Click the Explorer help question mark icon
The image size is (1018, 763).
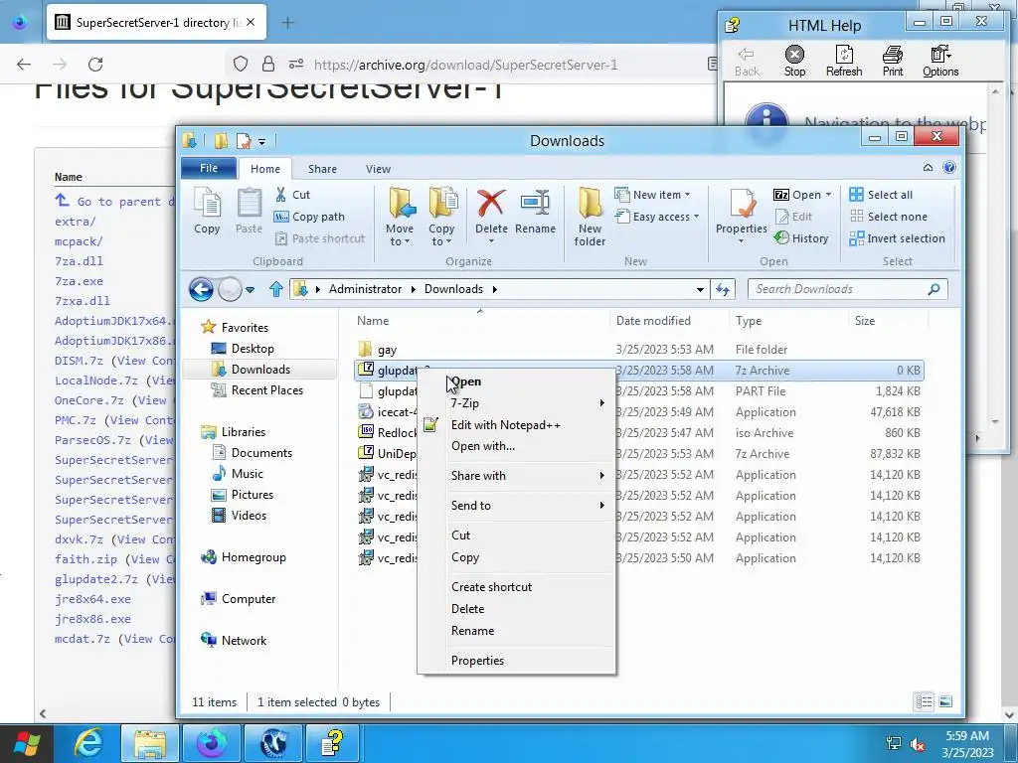click(x=949, y=167)
